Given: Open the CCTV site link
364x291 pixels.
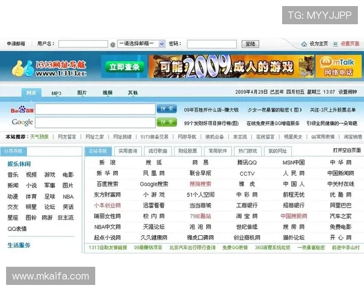Looking at the screenshot, I should click(x=247, y=173).
